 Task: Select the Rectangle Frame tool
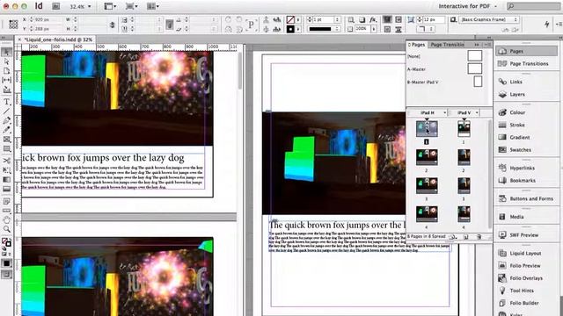pyautogui.click(x=6, y=140)
